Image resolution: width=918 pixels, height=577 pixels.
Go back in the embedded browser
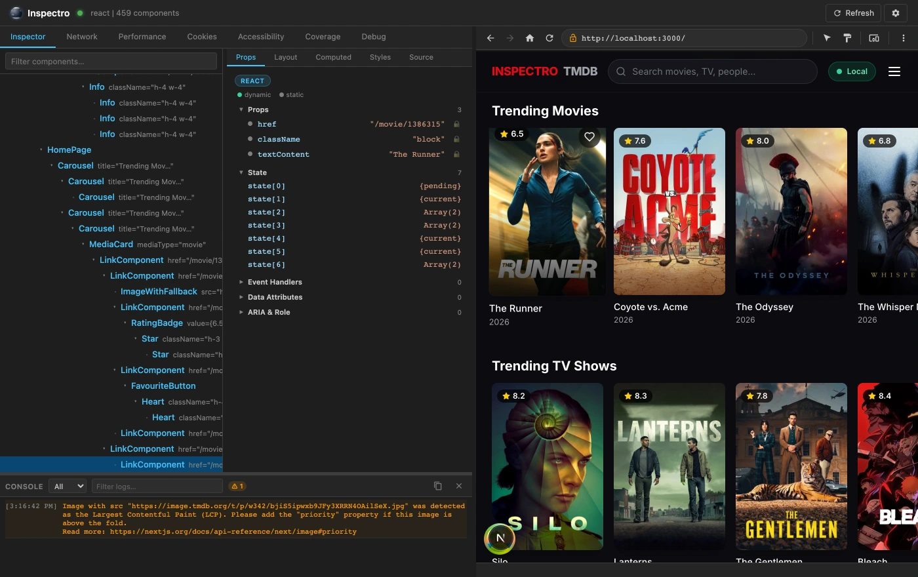490,38
